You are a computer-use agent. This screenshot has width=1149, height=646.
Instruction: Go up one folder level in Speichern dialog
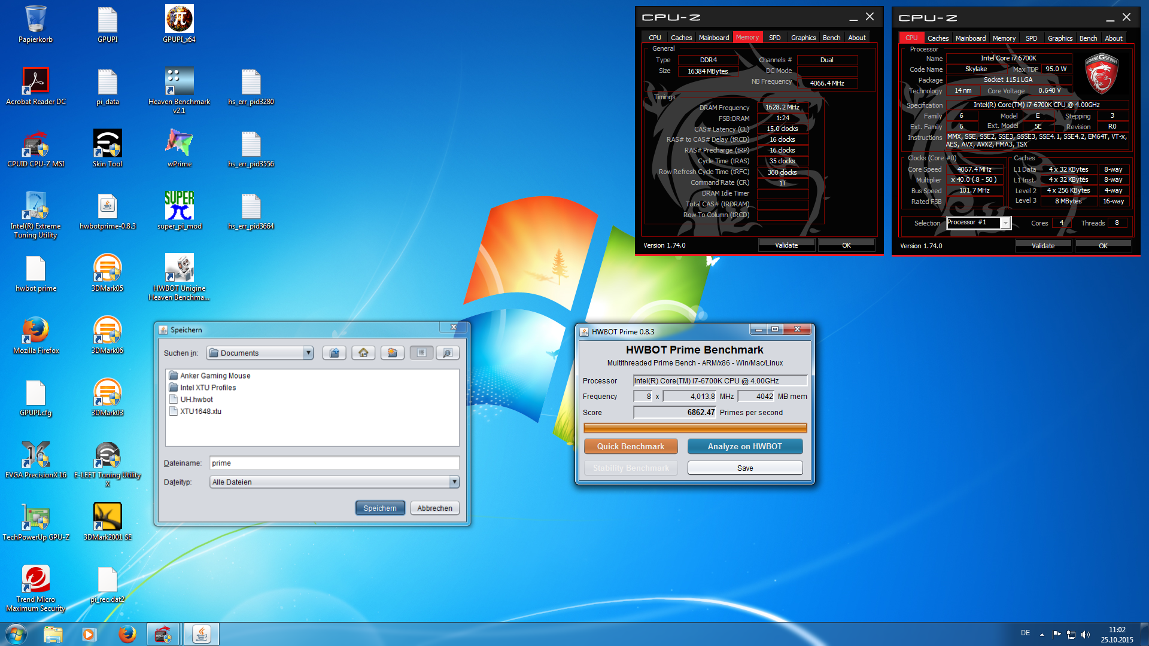[x=334, y=353]
